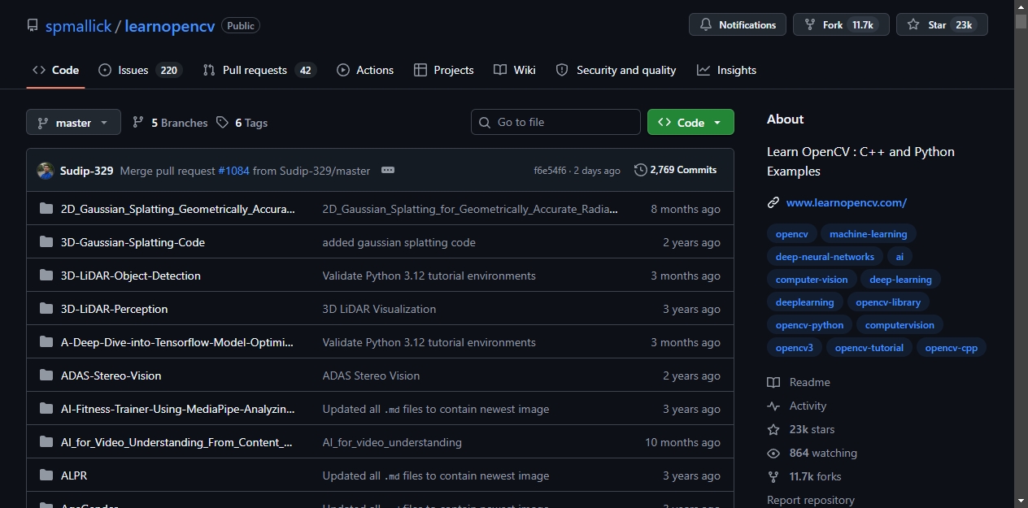The height and width of the screenshot is (508, 1028).
Task: View the 5 Branches link
Action: pyautogui.click(x=170, y=123)
